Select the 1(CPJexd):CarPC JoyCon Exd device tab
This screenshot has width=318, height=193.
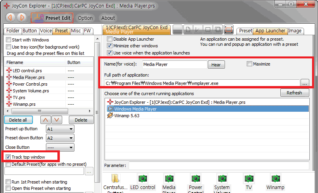[x=137, y=30]
